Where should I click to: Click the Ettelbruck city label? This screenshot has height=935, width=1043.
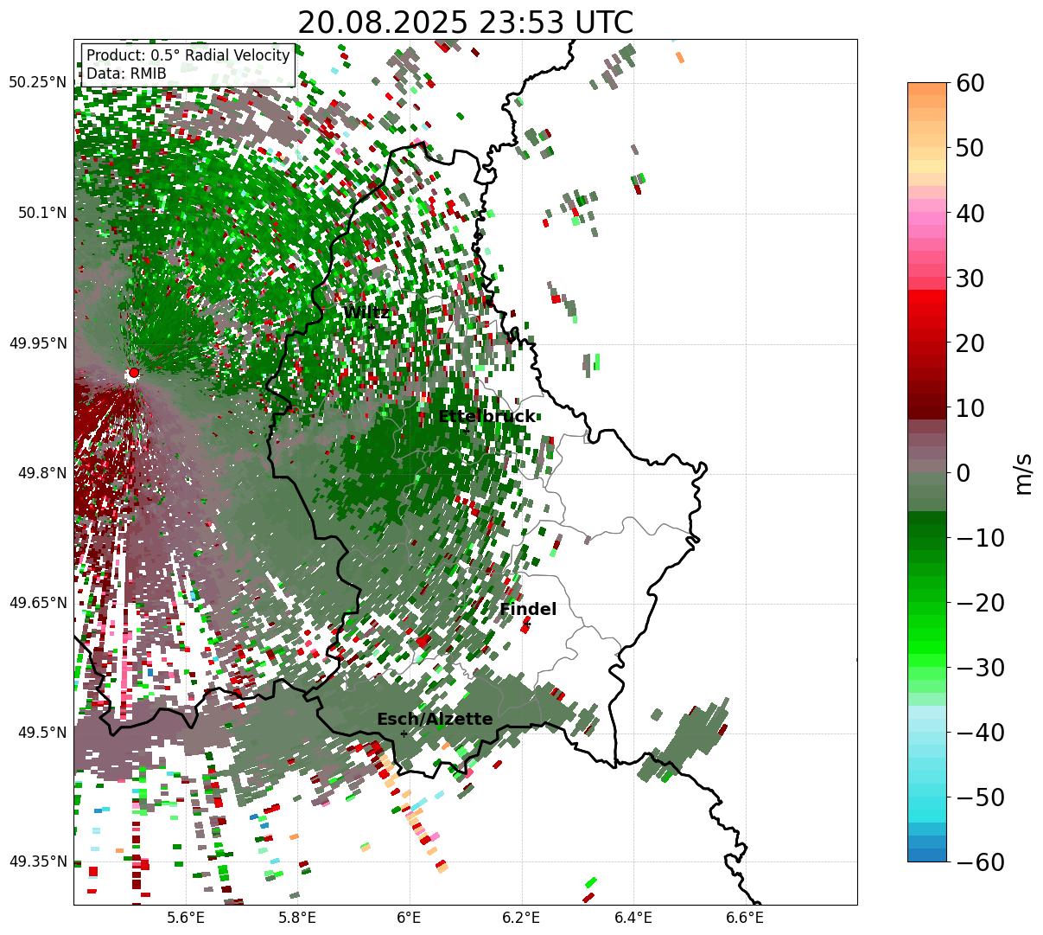coord(487,417)
